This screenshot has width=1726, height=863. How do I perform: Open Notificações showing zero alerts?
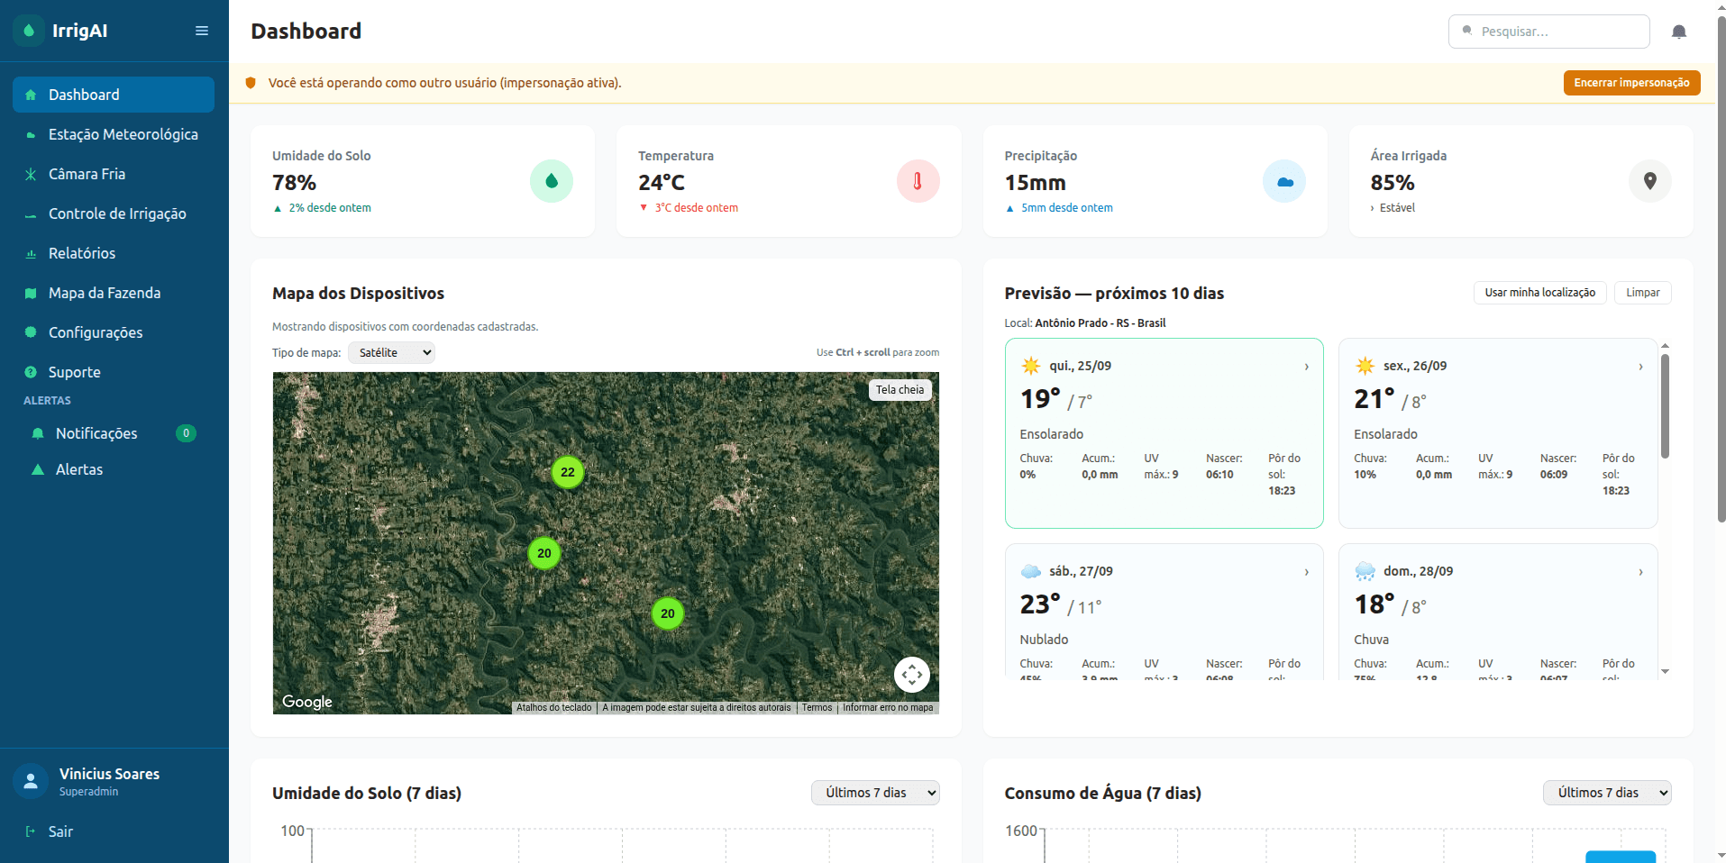tap(96, 433)
